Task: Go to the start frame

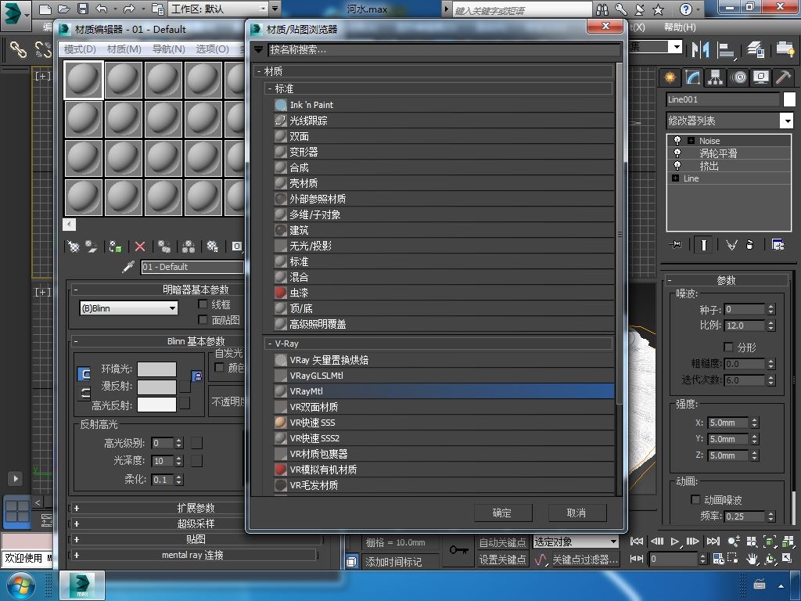Action: point(637,542)
